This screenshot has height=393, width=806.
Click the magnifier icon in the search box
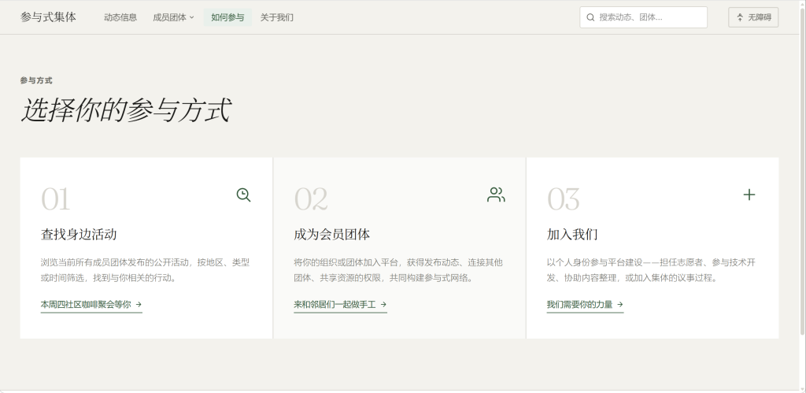pos(590,17)
